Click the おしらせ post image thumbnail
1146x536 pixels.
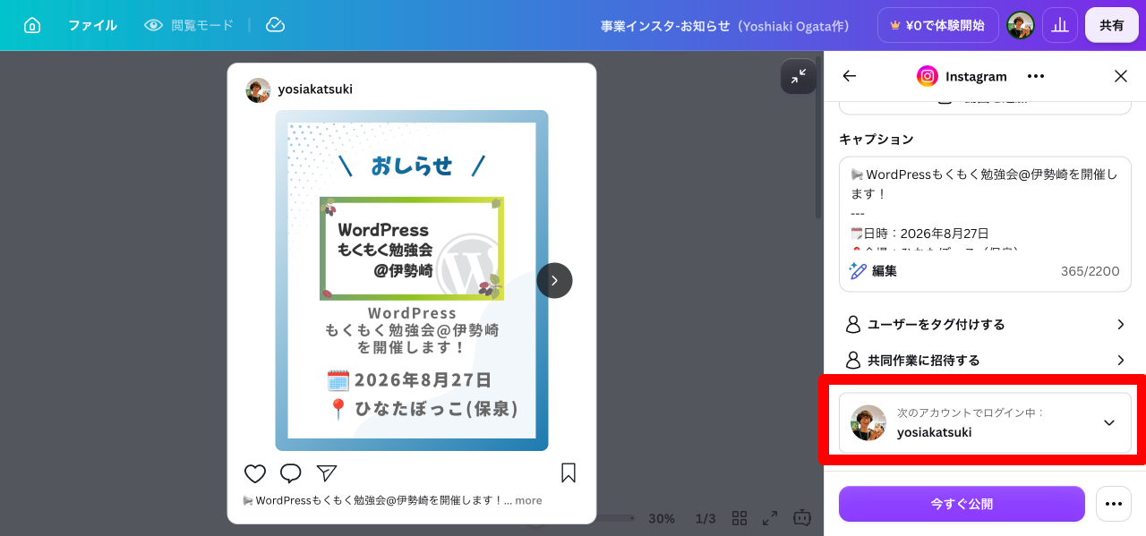412,280
